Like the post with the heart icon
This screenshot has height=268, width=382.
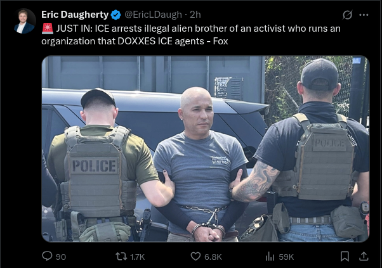point(195,257)
